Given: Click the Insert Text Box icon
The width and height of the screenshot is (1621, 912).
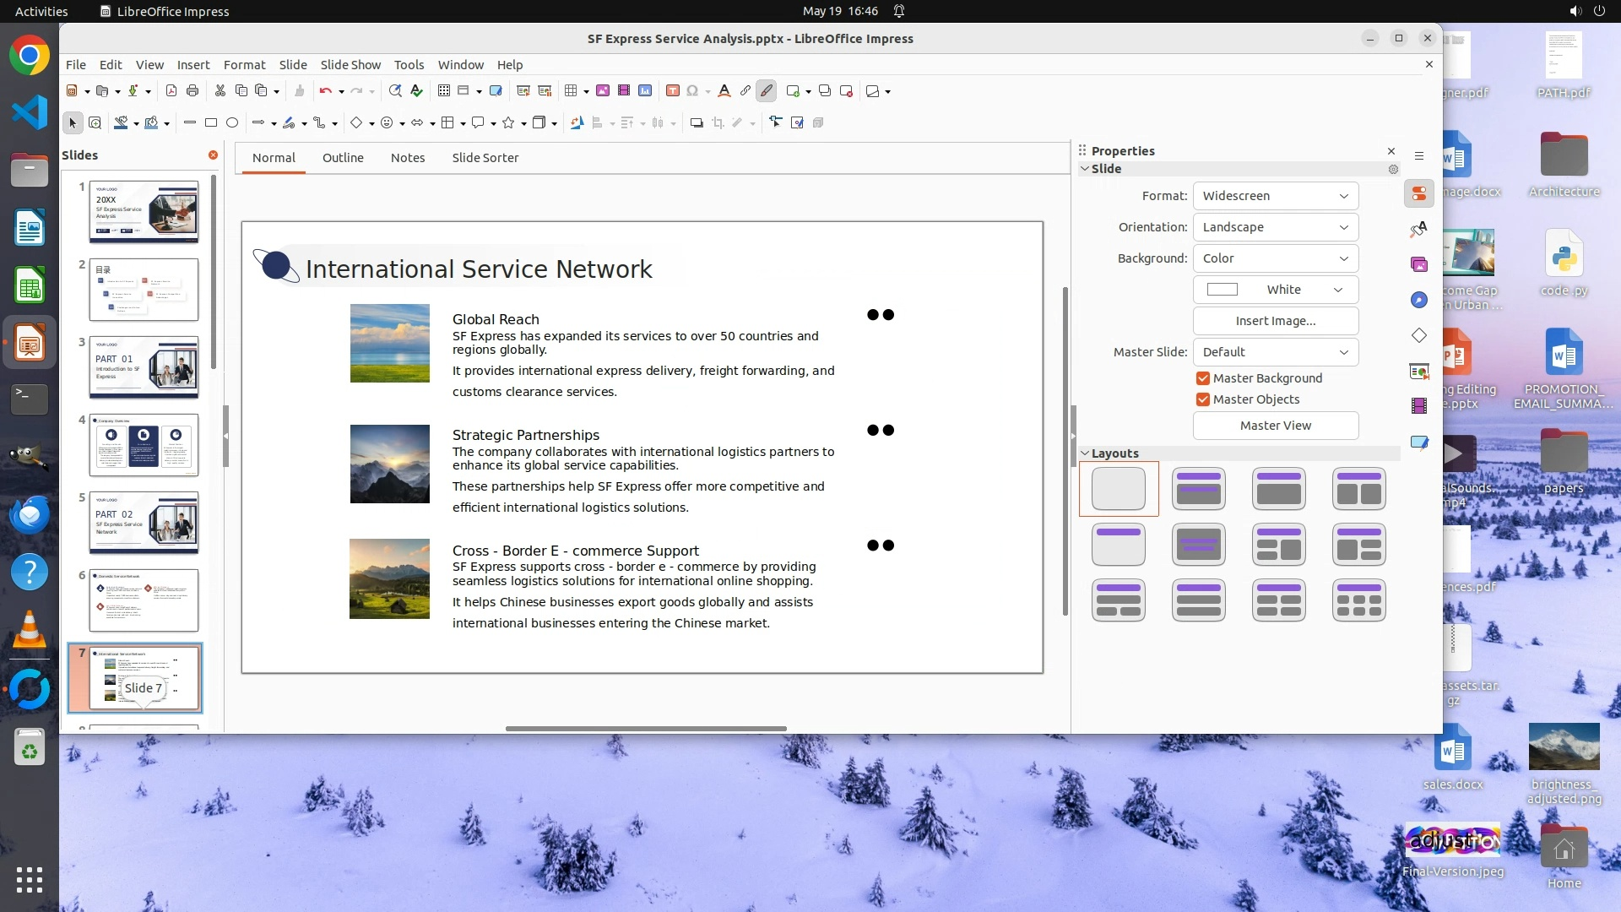Looking at the screenshot, I should [673, 91].
